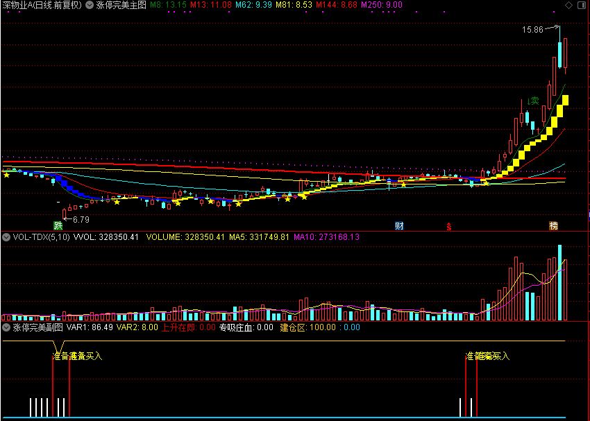Click the yellow star at chart's far left
The height and width of the screenshot is (421, 590).
point(7,174)
